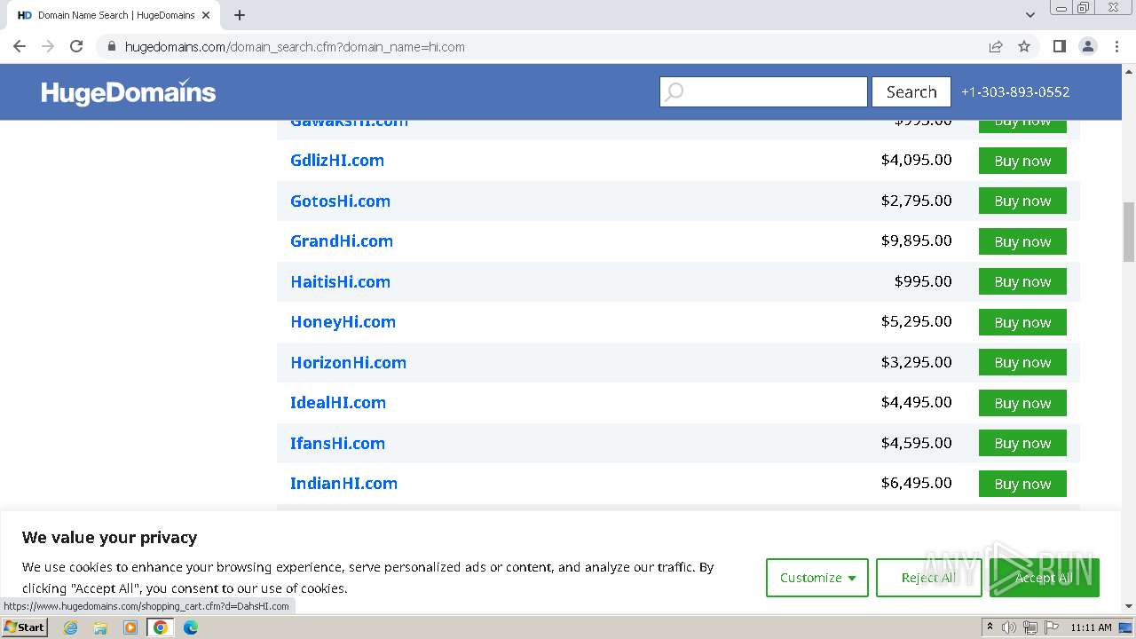Bookmark this page with star icon
Image resolution: width=1136 pixels, height=639 pixels.
pyautogui.click(x=1024, y=46)
